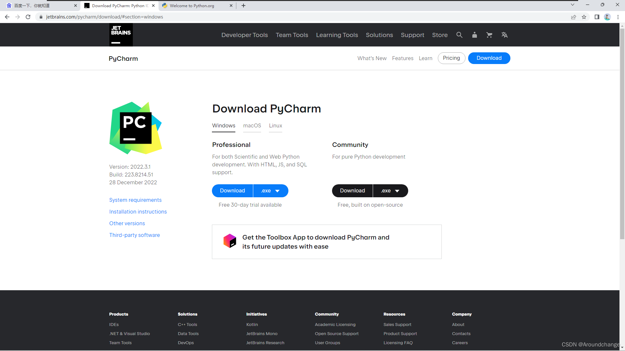Open Installation instructions link
The image size is (625, 351).
click(x=138, y=212)
